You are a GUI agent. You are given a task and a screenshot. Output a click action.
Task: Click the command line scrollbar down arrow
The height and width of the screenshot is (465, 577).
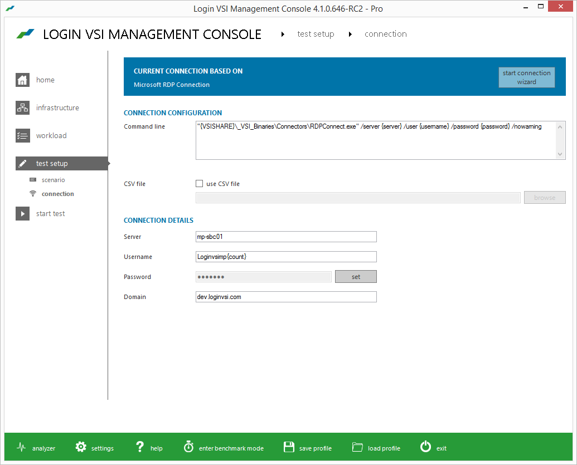[560, 154]
